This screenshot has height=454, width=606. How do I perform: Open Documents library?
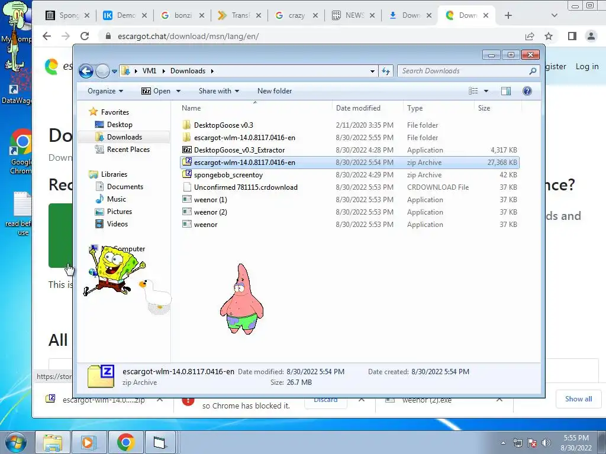tap(125, 187)
